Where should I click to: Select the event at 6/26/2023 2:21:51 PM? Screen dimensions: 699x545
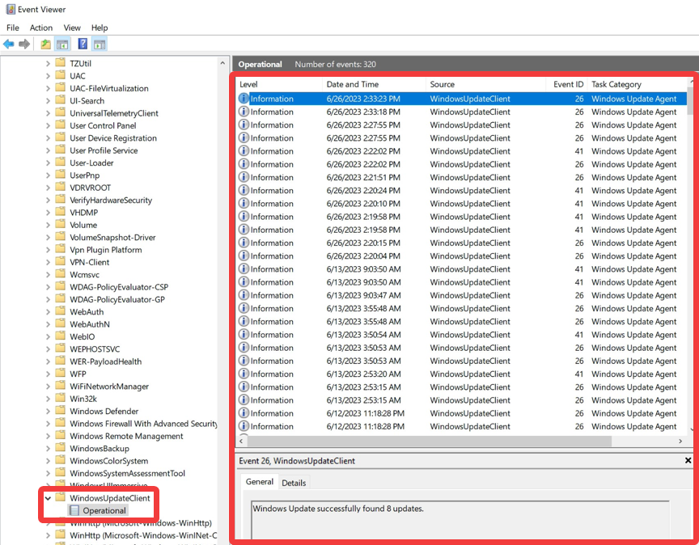pos(462,177)
